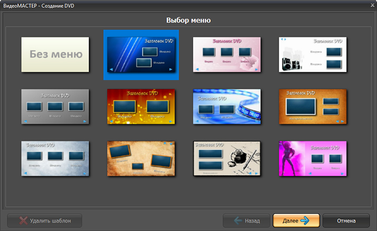Pick the pink floral DVD menu template

click(x=227, y=54)
